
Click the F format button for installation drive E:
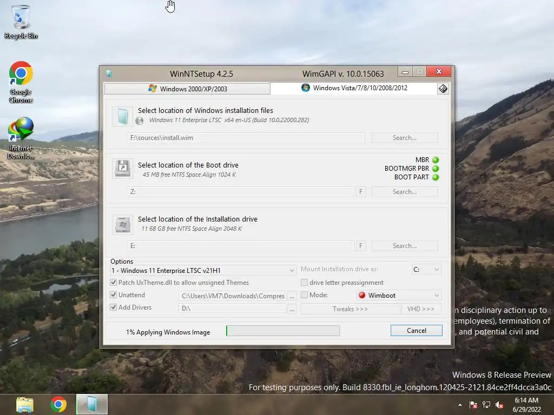(361, 246)
